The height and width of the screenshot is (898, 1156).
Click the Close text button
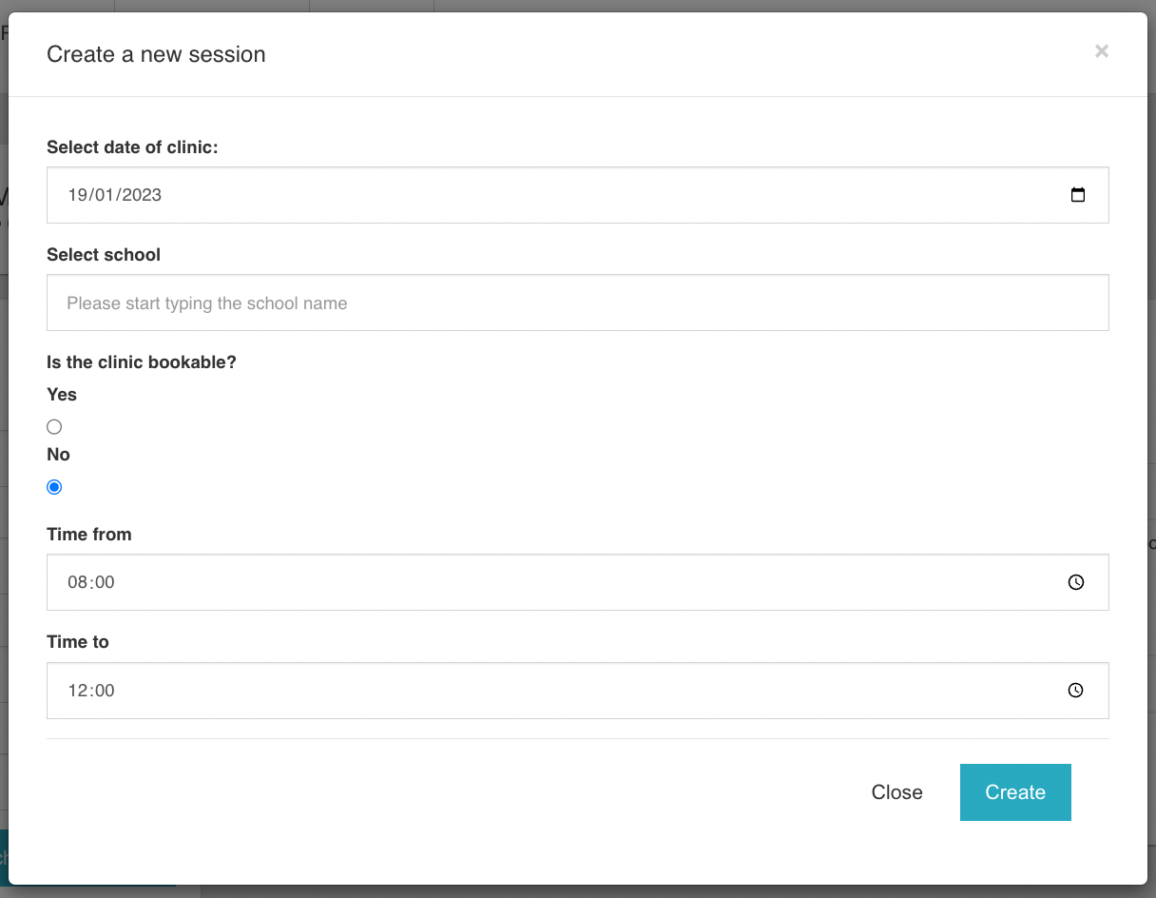tap(896, 792)
